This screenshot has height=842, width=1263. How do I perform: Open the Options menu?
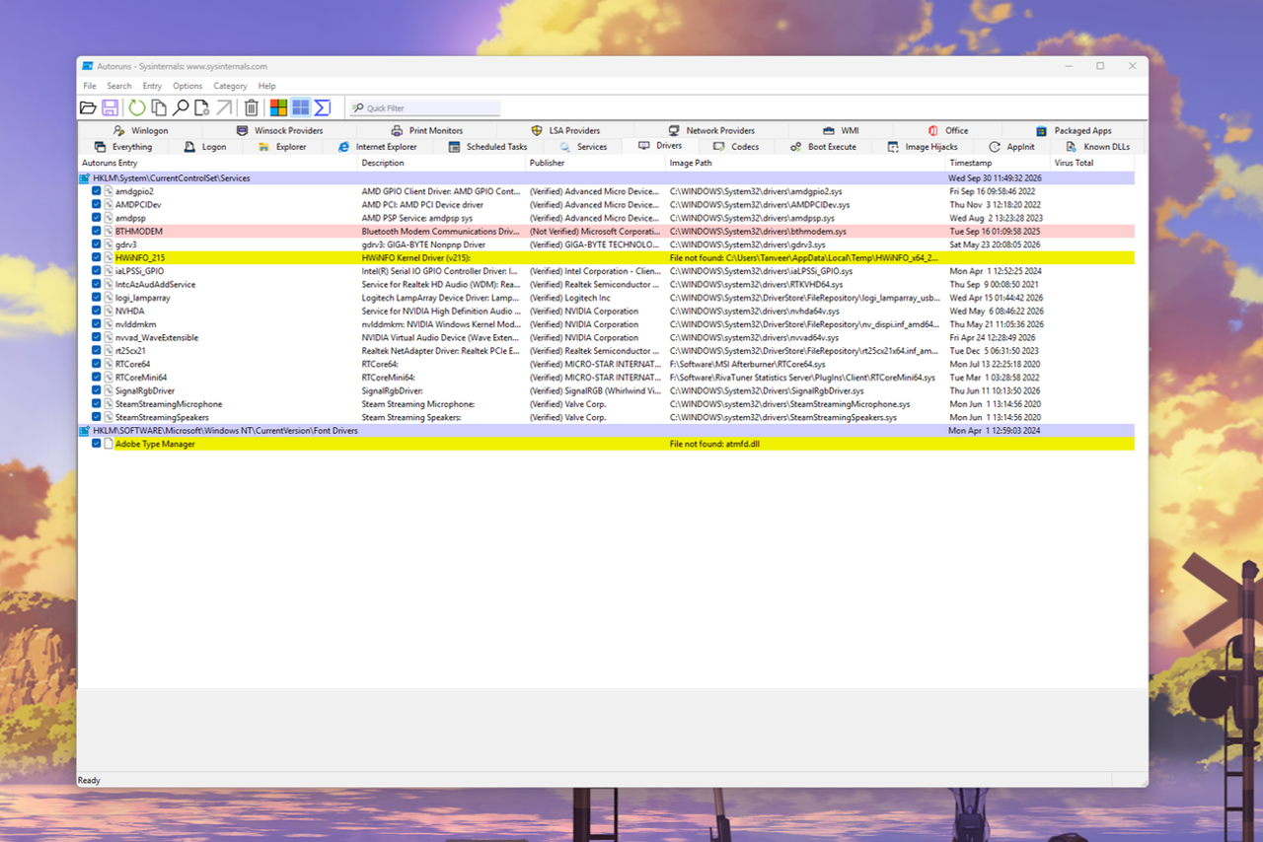(x=187, y=86)
